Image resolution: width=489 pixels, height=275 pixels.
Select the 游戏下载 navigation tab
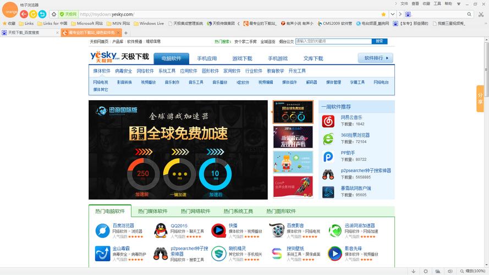[243, 58]
